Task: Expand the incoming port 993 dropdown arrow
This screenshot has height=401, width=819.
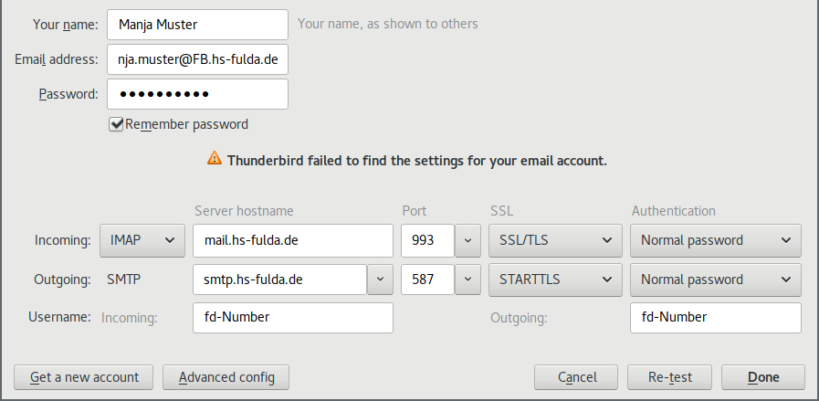Action: click(x=467, y=240)
